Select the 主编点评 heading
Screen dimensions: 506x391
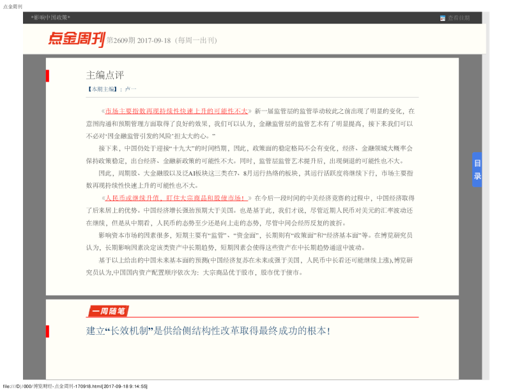105,75
